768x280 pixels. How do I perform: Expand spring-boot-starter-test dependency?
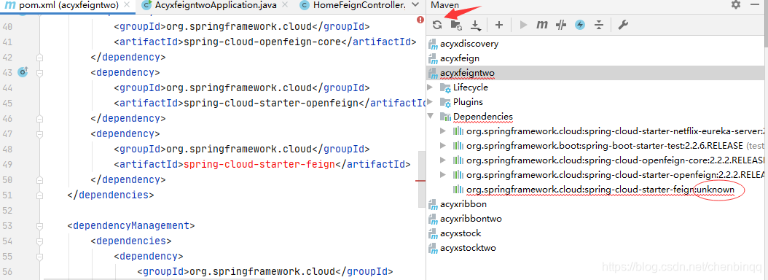443,146
